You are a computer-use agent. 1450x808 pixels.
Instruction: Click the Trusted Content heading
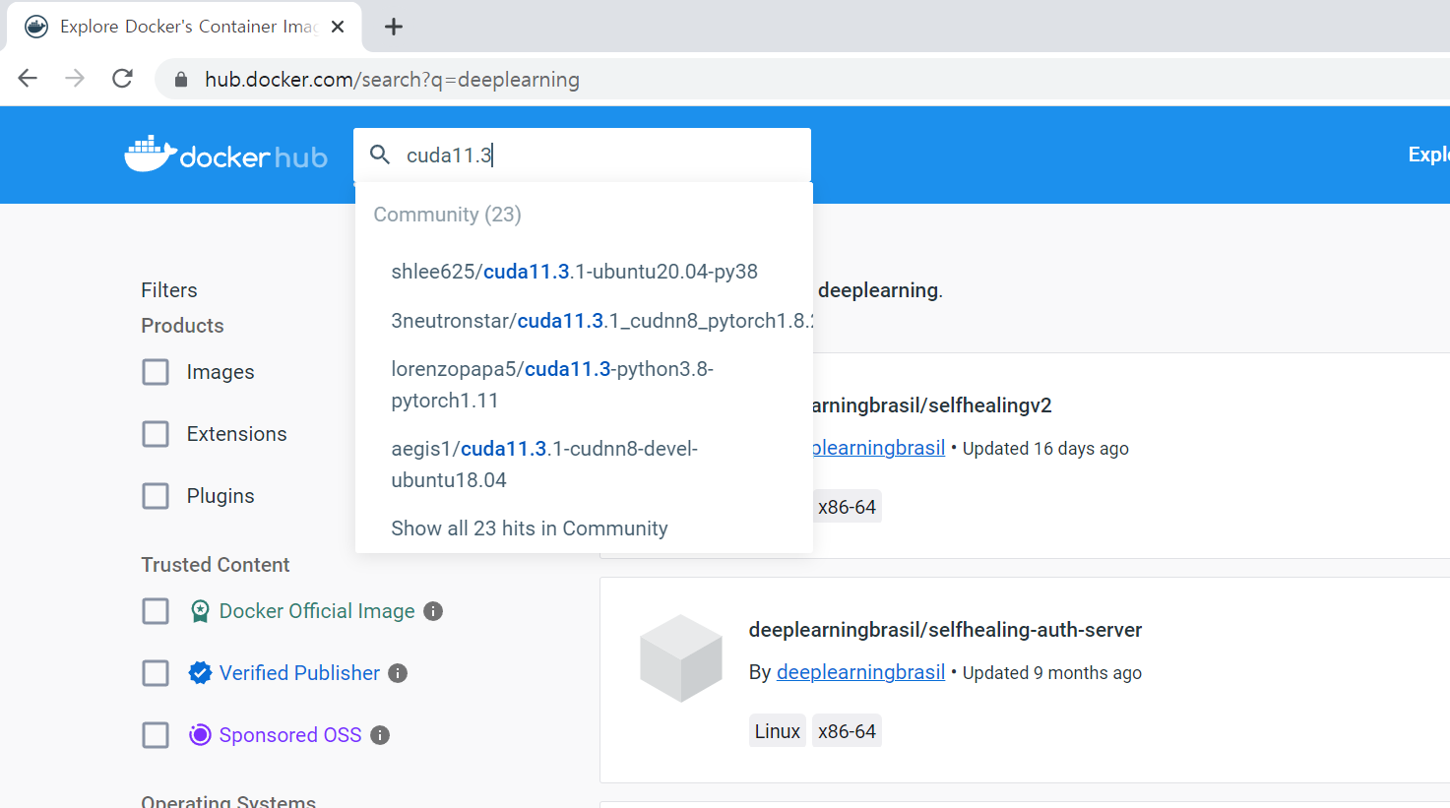216,565
